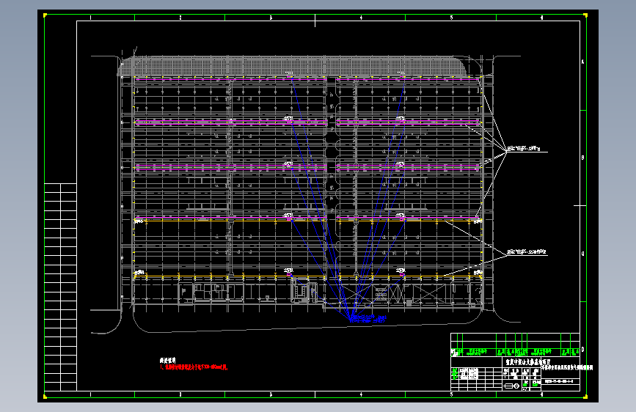Click the yellow grip at the frame's top-right corner
Image resolution: width=636 pixels, height=412 pixels.
coord(585,15)
